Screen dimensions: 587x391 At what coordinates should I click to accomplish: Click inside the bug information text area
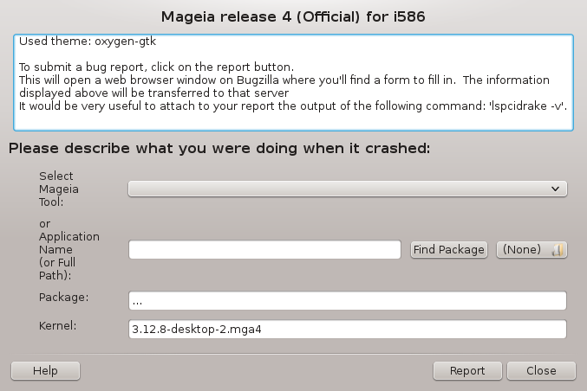coord(293,82)
